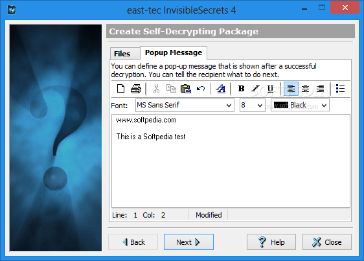Image resolution: width=364 pixels, height=261 pixels.
Task: Click the Cut scissors icon
Action: [x=157, y=89]
